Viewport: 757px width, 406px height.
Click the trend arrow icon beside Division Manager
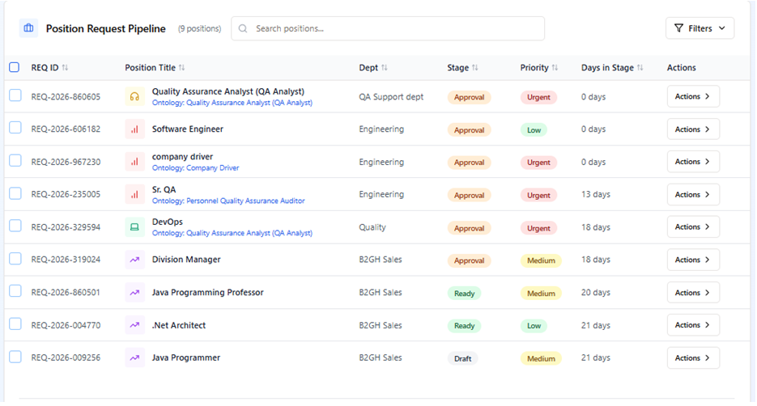[x=134, y=260]
